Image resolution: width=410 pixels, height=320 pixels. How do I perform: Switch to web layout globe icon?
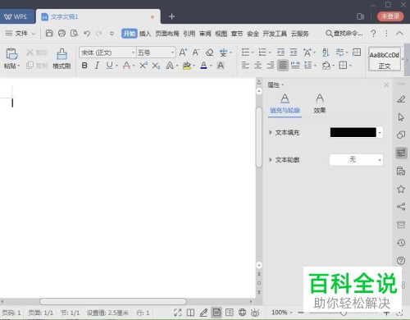(x=242, y=313)
